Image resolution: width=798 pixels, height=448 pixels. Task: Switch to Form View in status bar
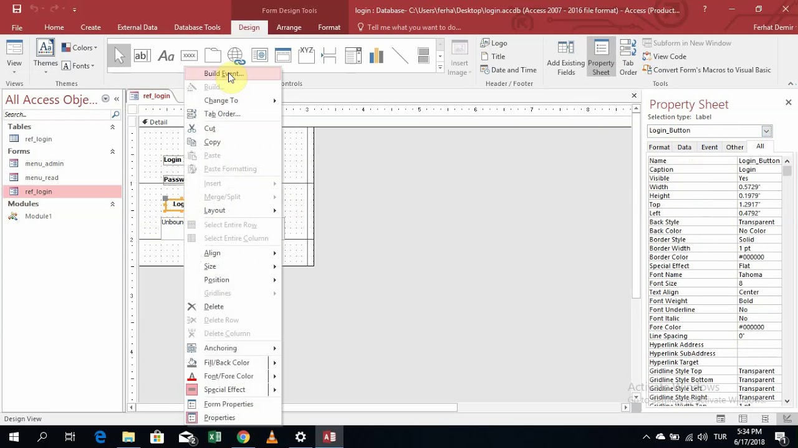click(x=721, y=419)
